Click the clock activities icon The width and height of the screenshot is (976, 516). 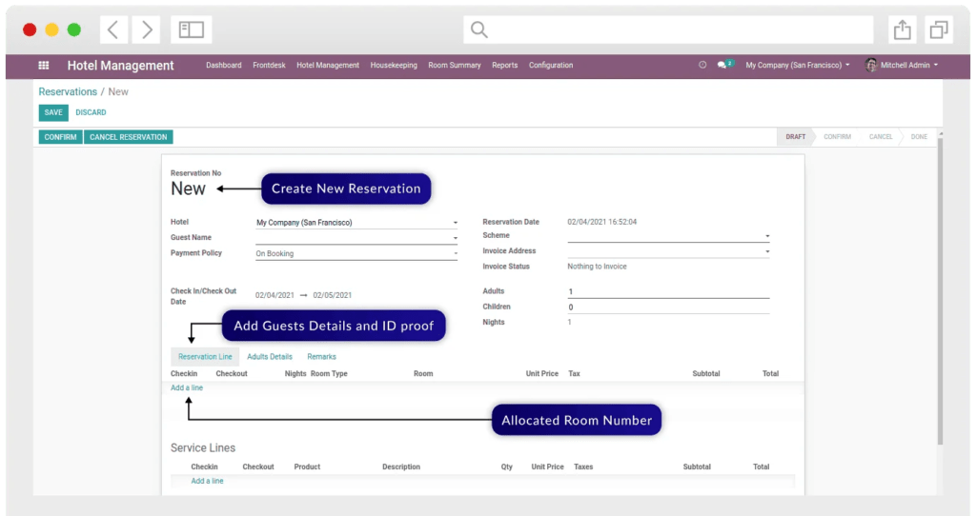[702, 66]
